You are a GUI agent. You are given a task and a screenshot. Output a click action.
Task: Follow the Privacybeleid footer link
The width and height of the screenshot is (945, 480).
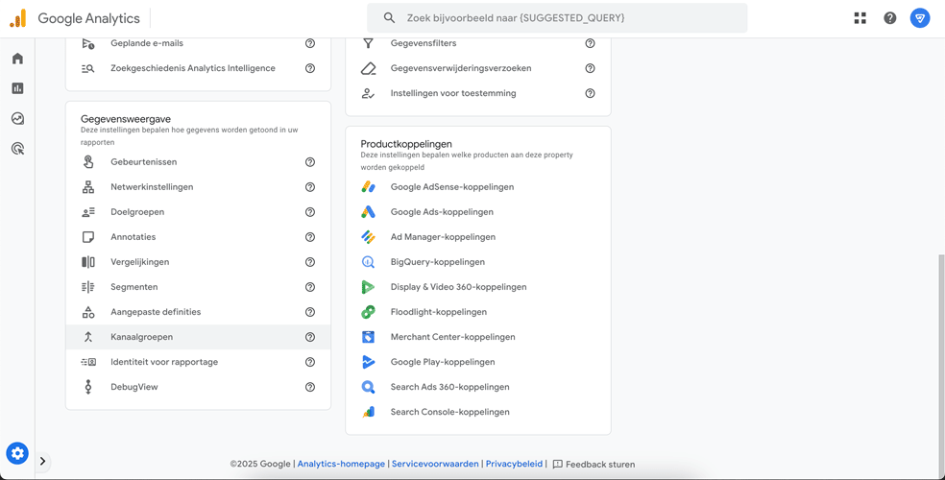click(514, 465)
